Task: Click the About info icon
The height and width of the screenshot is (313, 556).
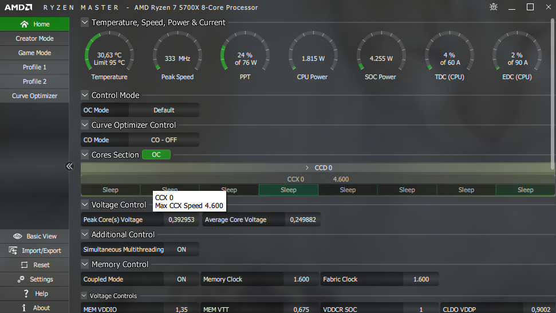Action: coord(23,308)
